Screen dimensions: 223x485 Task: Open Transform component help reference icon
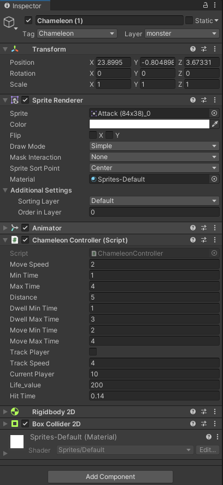coord(193,49)
